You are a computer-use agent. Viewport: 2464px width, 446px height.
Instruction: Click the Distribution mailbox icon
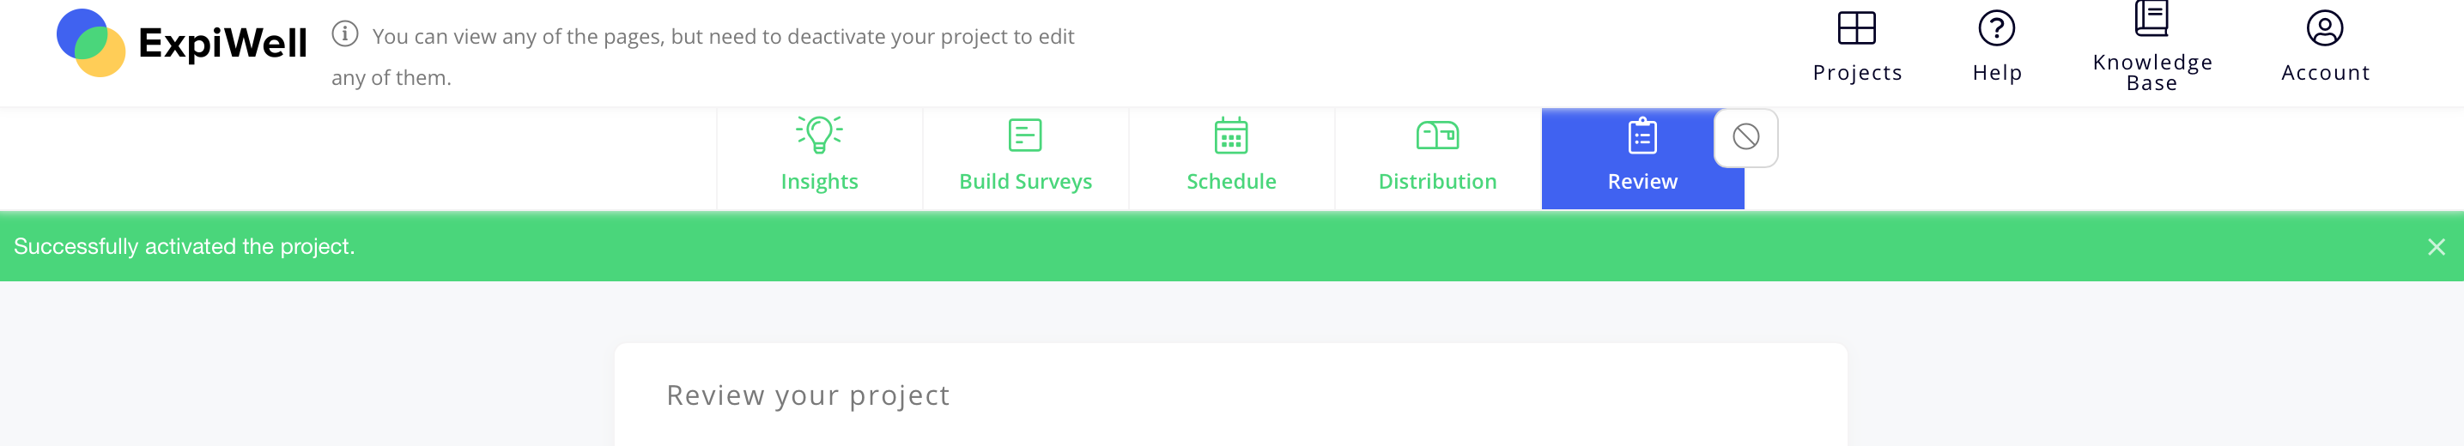1436,136
